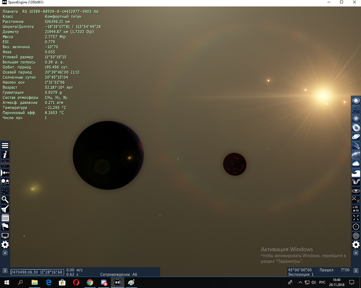Screen dimensions: 361x288
Task: Open the journal notepad icon
Action: coord(5,218)
